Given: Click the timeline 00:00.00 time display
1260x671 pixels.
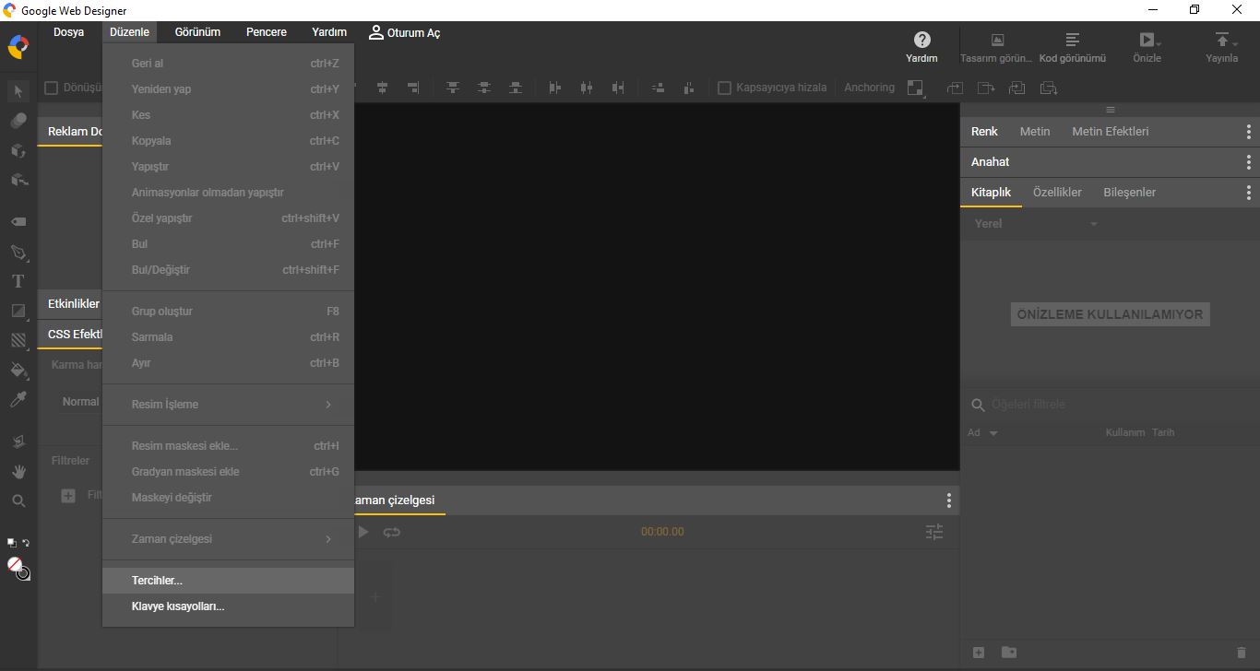Looking at the screenshot, I should pyautogui.click(x=662, y=532).
